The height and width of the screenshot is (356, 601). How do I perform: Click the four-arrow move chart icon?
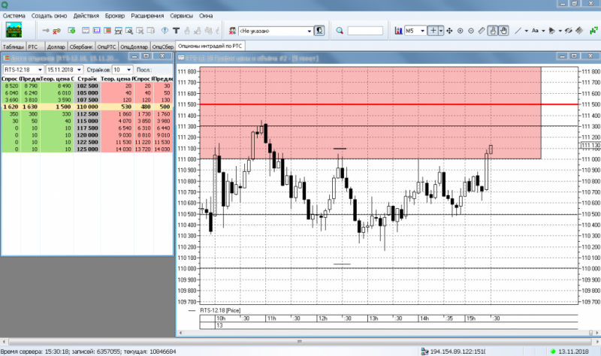pyautogui.click(x=449, y=31)
